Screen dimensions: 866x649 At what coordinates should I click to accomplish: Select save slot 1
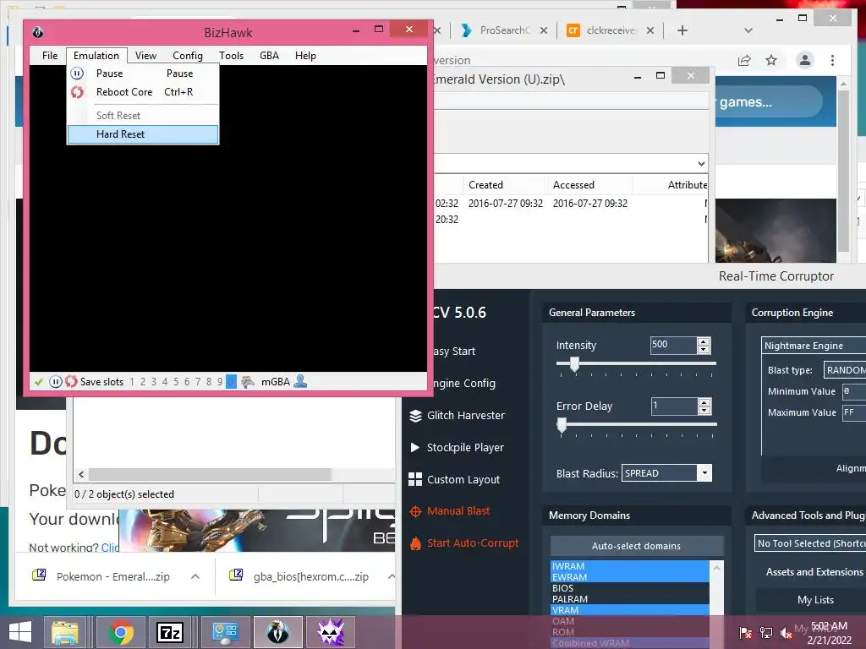pos(132,381)
